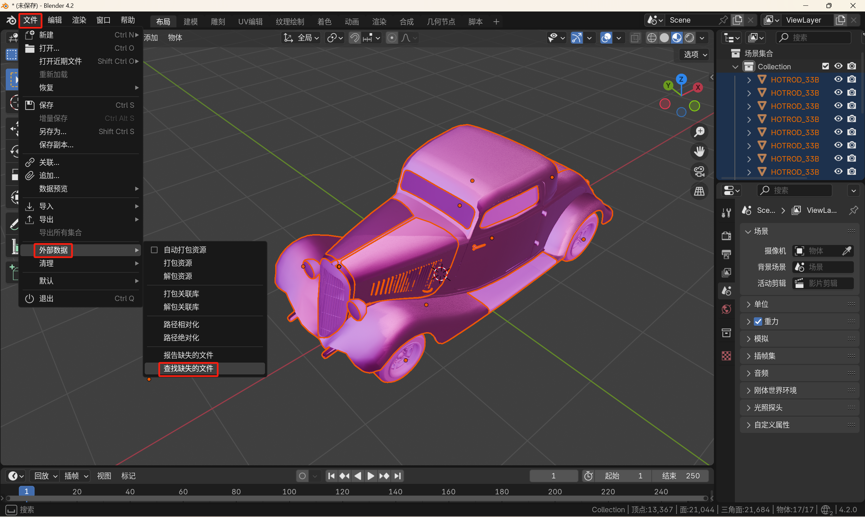Open the 全局 orientation dropdown
865x517 pixels.
[301, 38]
